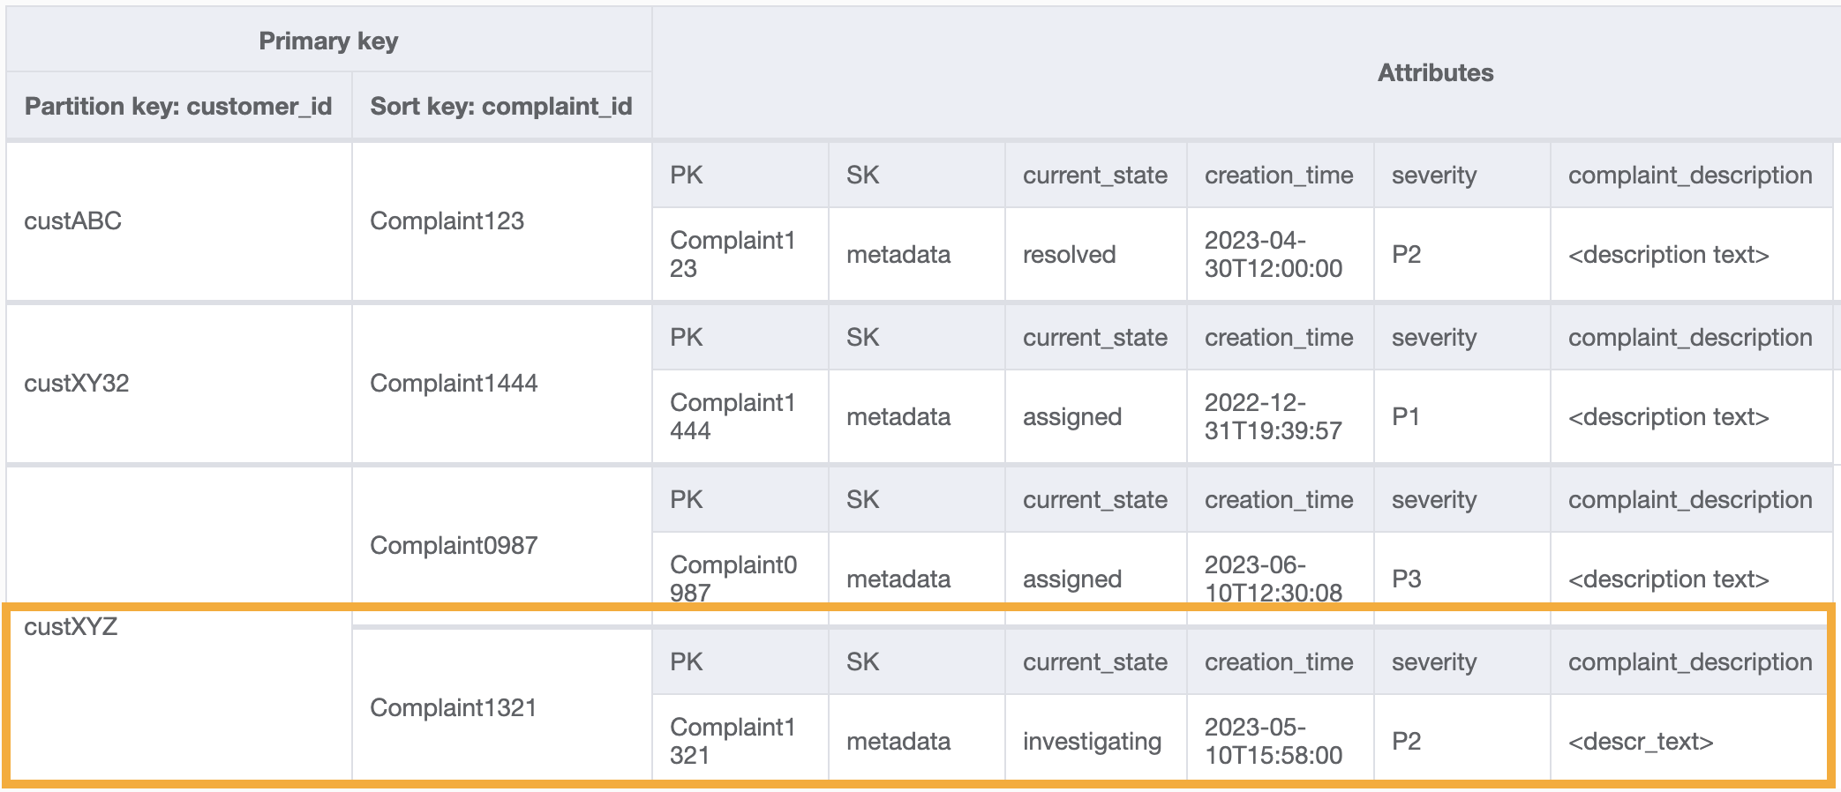Image resolution: width=1841 pixels, height=792 pixels.
Task: Click the "Attributes" table header
Action: pos(1435,73)
